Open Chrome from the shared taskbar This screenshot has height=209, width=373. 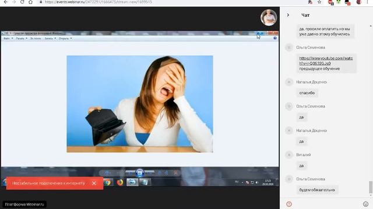(x=108, y=182)
